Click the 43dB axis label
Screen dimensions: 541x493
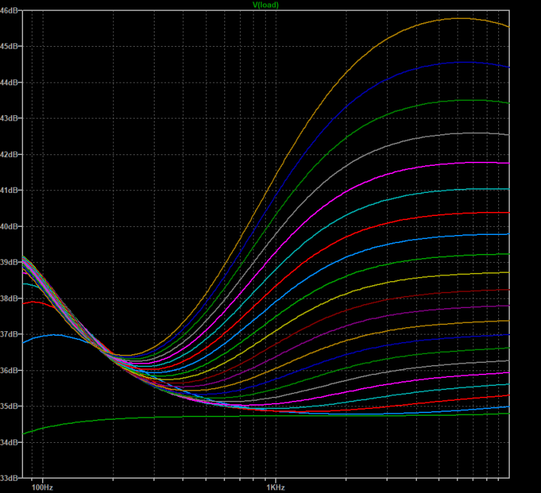coord(11,119)
